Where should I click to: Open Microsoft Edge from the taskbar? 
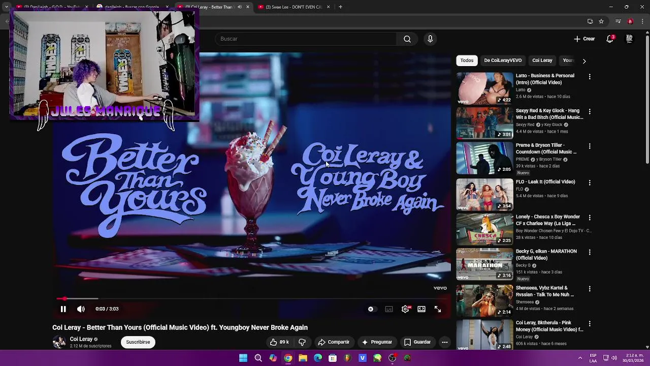tap(318, 358)
